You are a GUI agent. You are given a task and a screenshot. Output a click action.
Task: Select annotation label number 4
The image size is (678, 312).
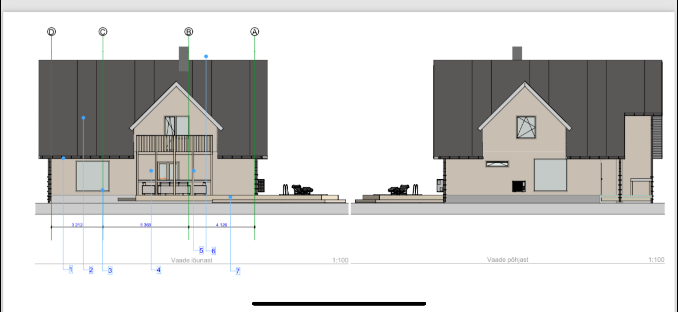[x=158, y=270]
